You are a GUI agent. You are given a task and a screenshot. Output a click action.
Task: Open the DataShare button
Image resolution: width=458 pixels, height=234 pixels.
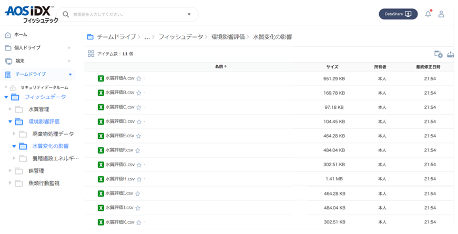pos(398,14)
